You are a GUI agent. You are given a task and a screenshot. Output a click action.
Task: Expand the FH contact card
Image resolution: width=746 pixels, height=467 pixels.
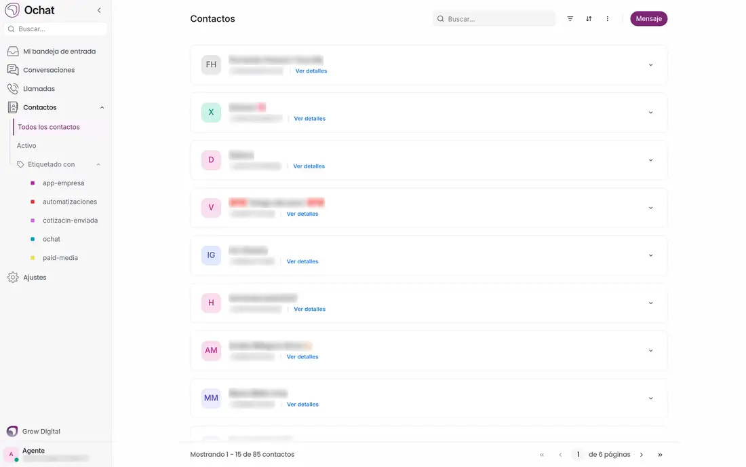tap(651, 64)
